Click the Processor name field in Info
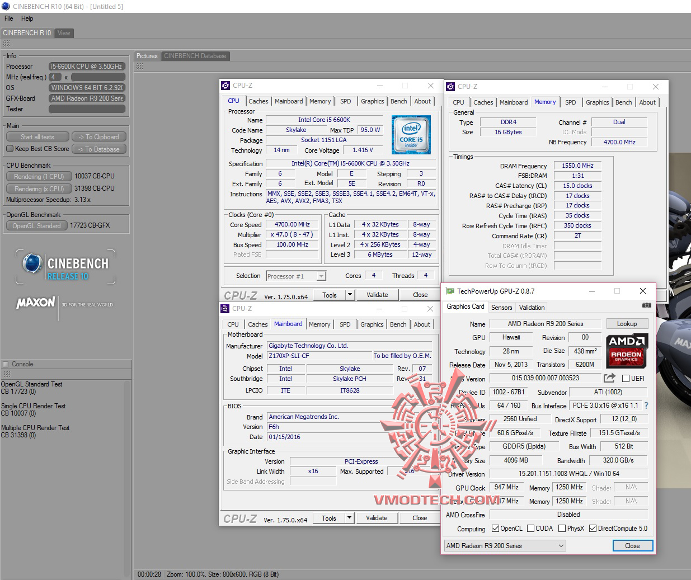 tap(87, 67)
